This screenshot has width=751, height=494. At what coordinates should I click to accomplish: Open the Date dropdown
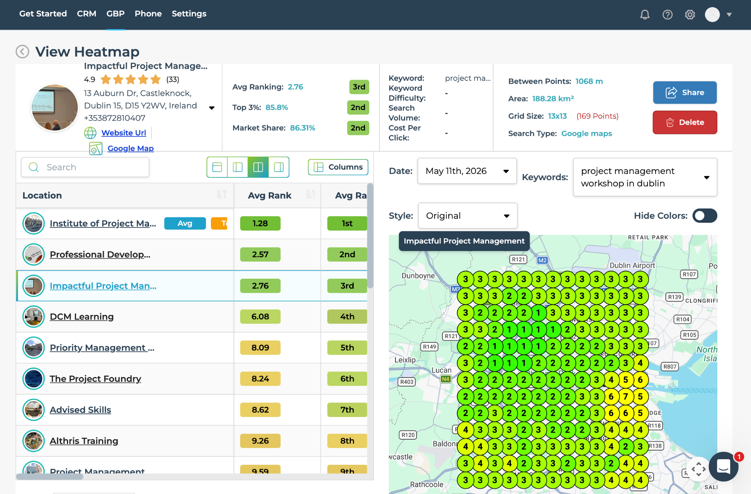point(467,171)
